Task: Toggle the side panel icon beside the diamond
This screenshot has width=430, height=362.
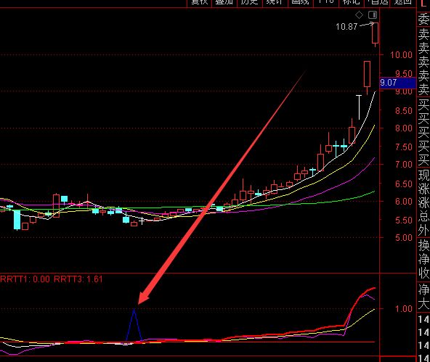Action: click(373, 15)
